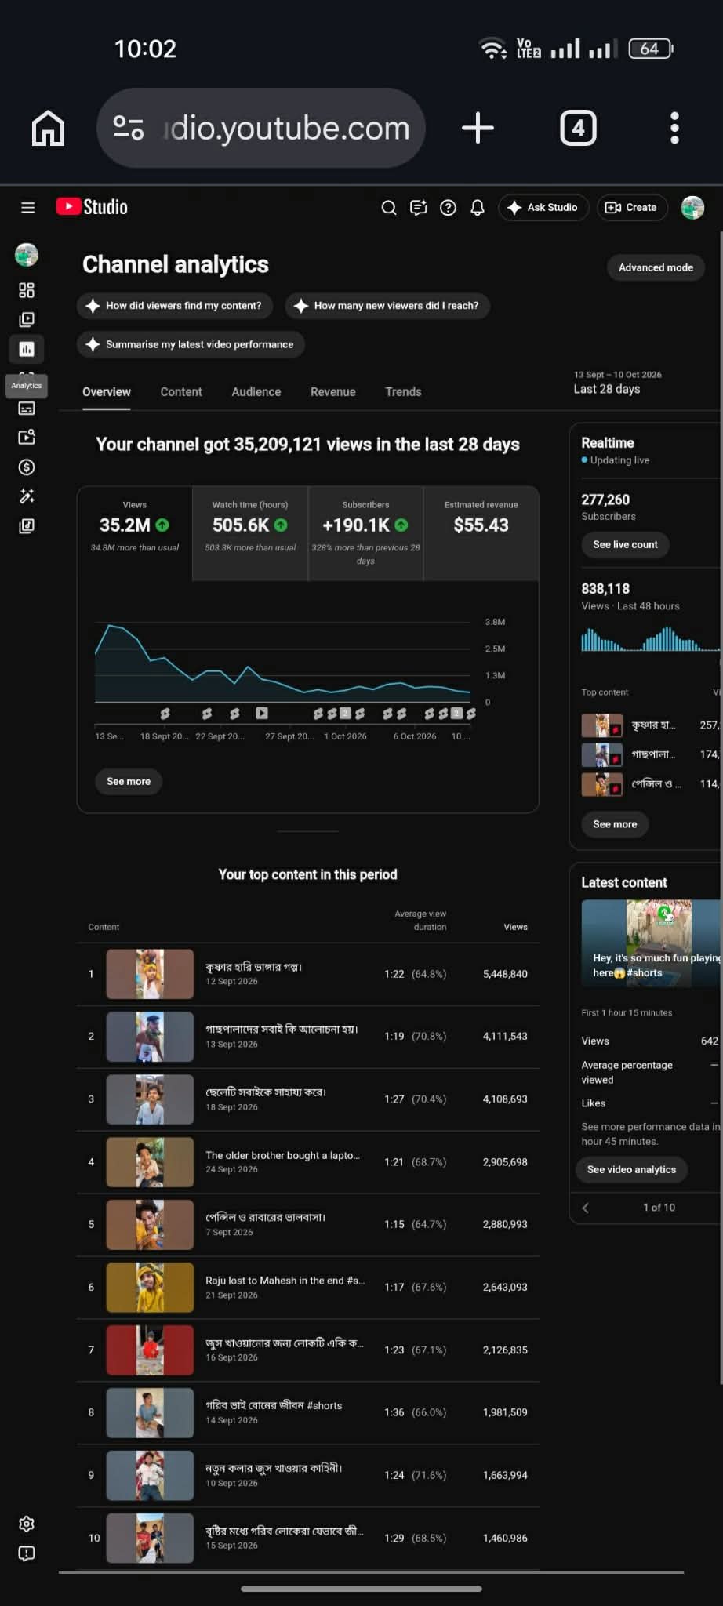Open the notifications bell
The height and width of the screenshot is (1606, 723).
tap(478, 207)
